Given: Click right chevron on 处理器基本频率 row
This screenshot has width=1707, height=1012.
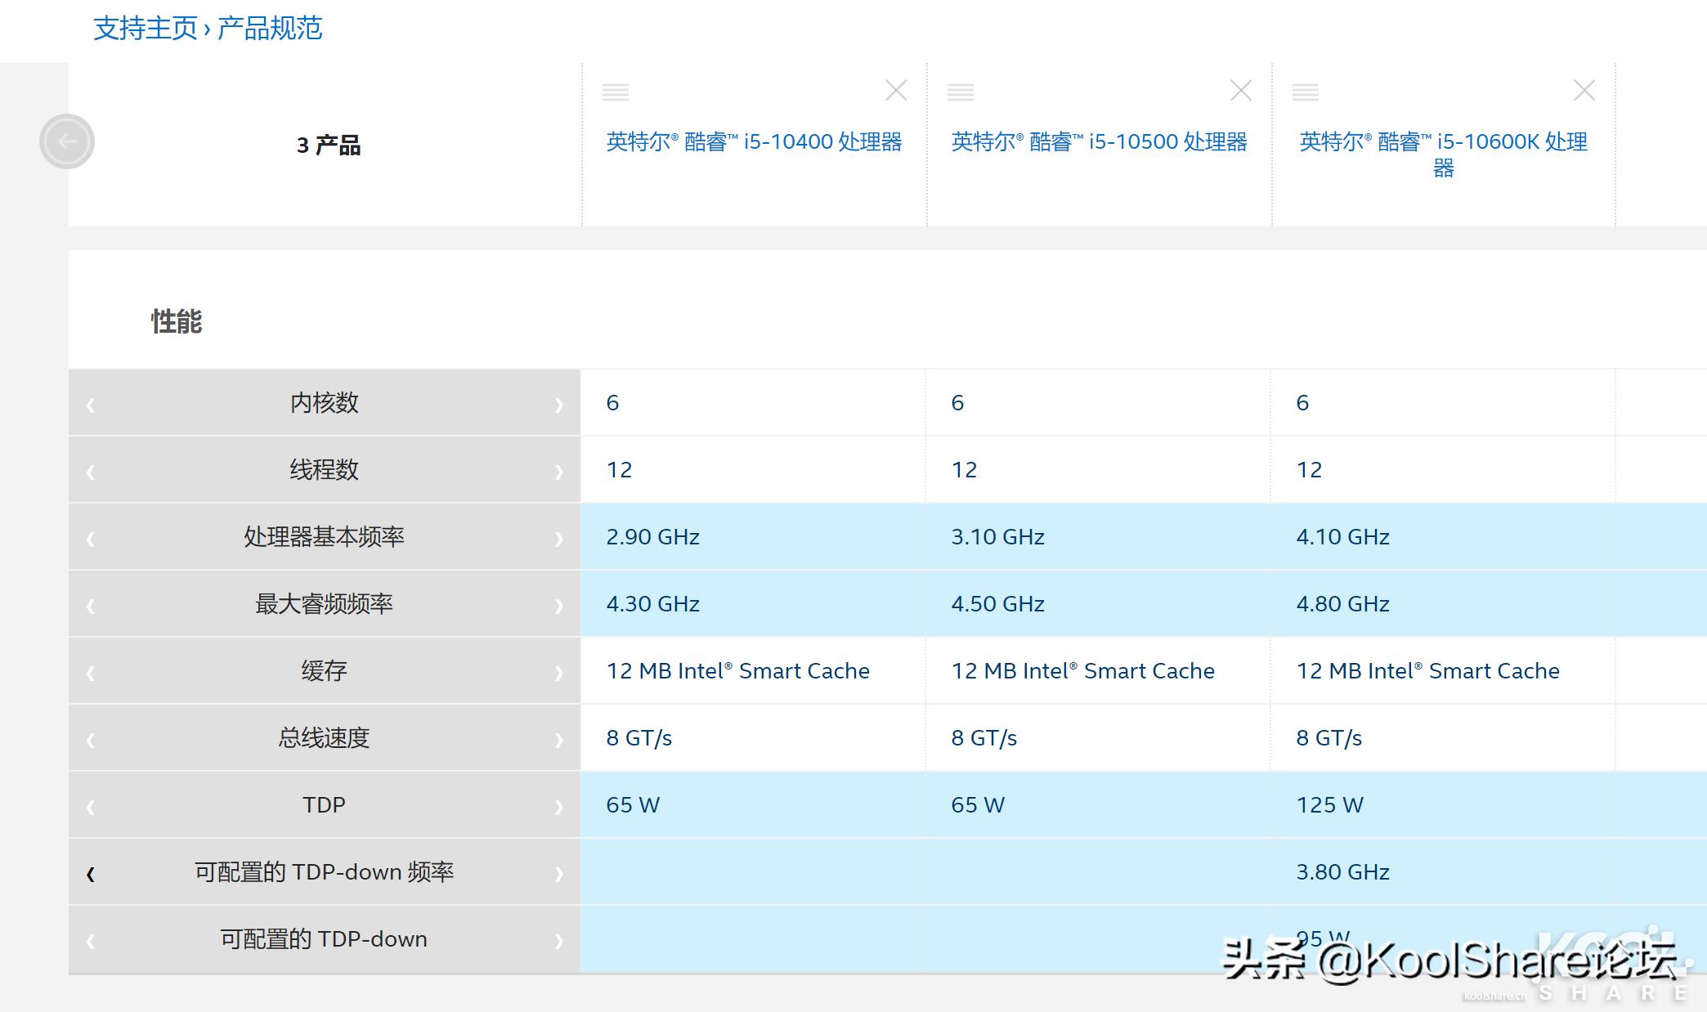Looking at the screenshot, I should [559, 539].
